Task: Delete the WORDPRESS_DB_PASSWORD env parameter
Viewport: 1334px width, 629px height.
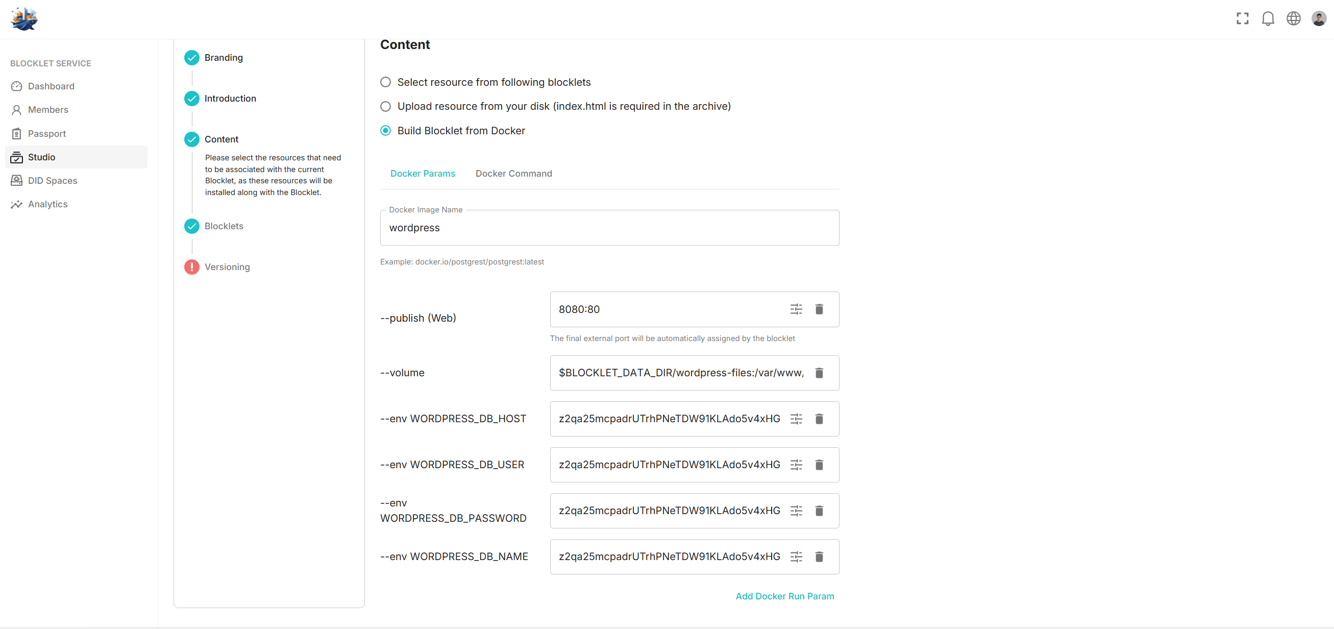Action: point(819,511)
